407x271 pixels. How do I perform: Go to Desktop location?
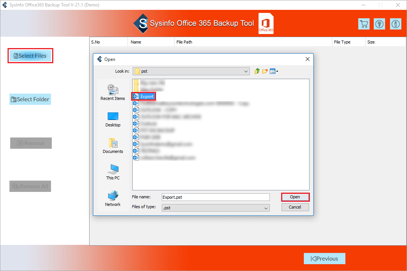pos(113,120)
